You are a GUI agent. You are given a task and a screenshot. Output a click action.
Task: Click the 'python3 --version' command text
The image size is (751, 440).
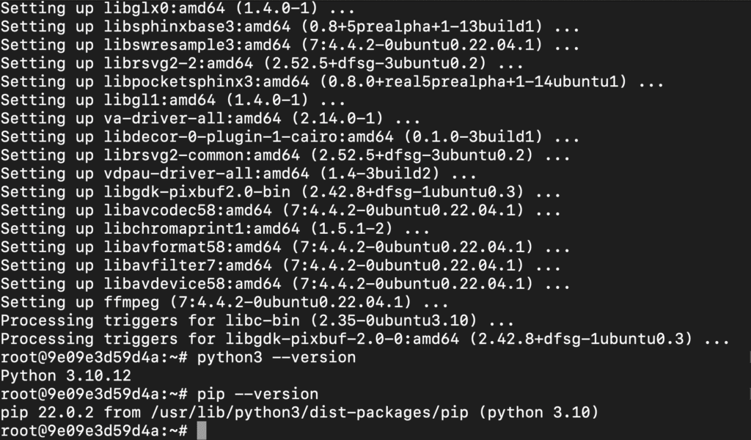(276, 357)
